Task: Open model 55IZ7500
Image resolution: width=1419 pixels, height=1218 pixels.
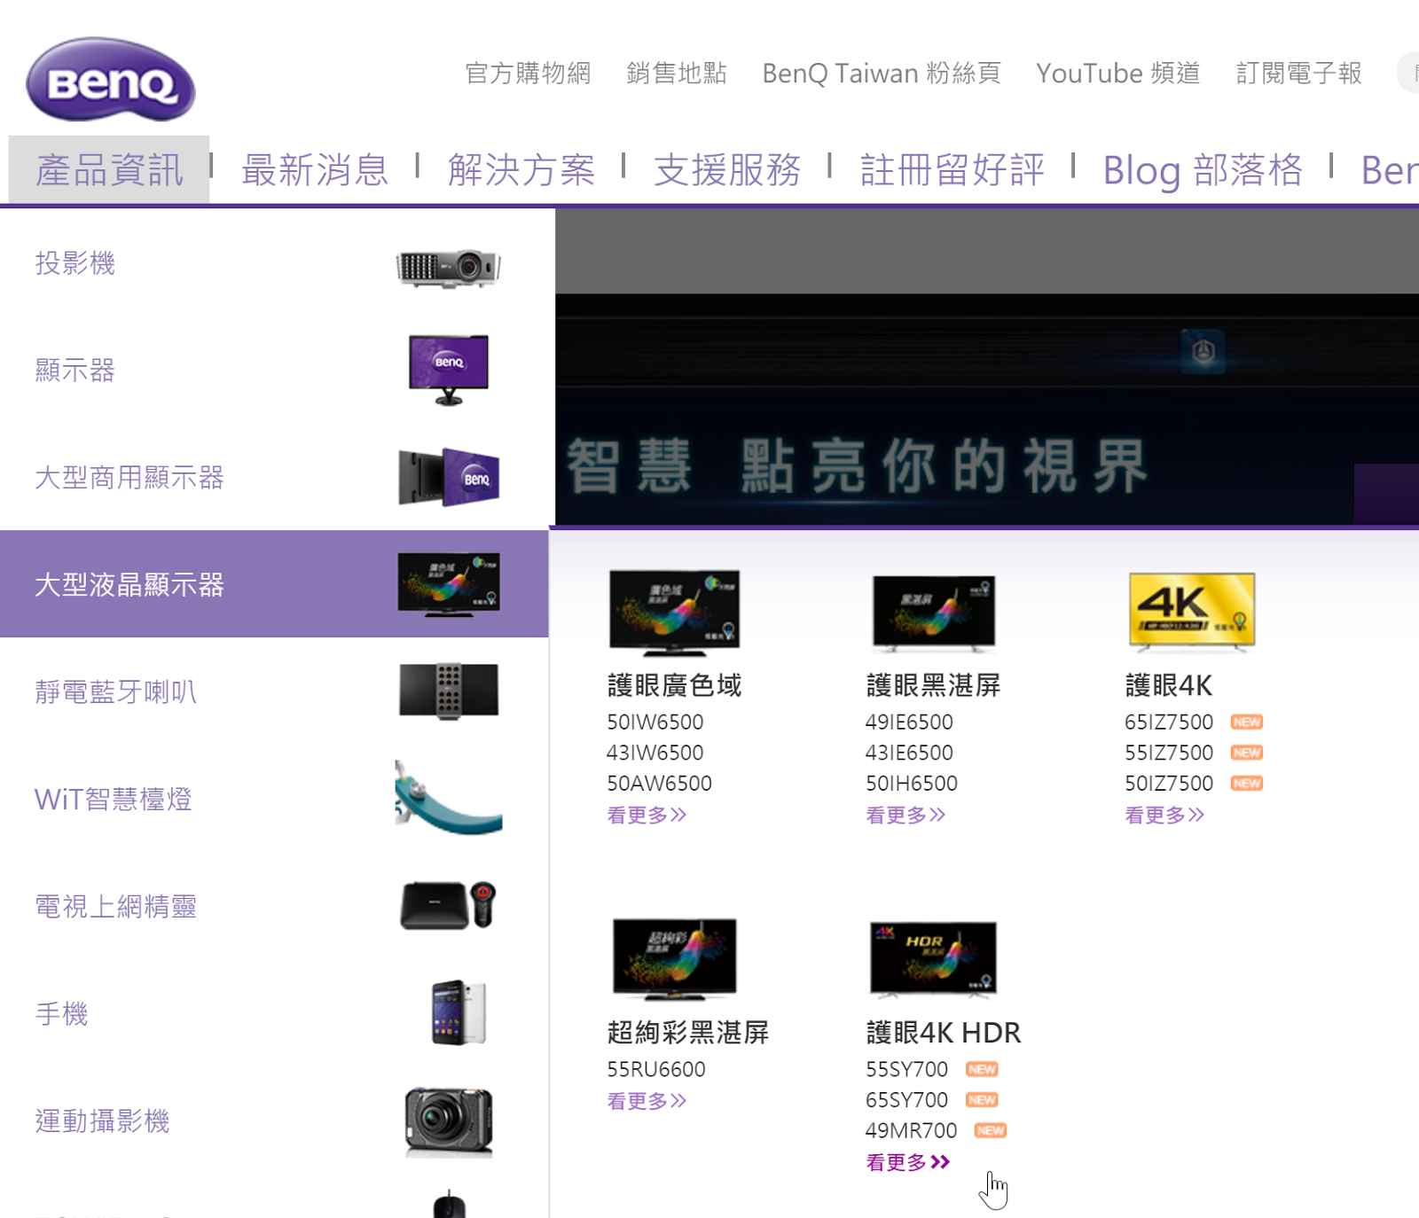Action: 1169,753
